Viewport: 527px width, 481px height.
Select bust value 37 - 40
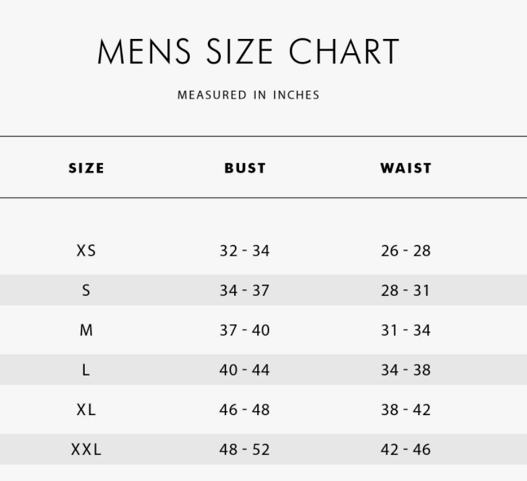pyautogui.click(x=244, y=330)
